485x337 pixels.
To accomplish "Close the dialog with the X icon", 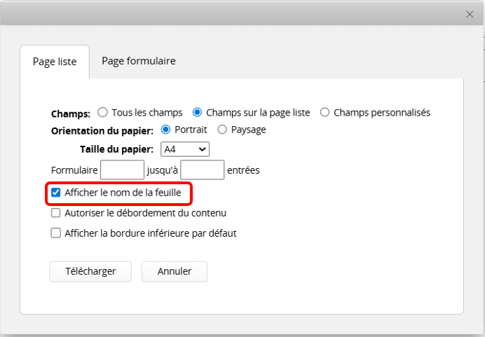I will 470,14.
